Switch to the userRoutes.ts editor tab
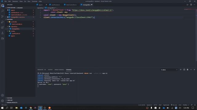The image size is (197, 110). pyautogui.click(x=56, y=5)
